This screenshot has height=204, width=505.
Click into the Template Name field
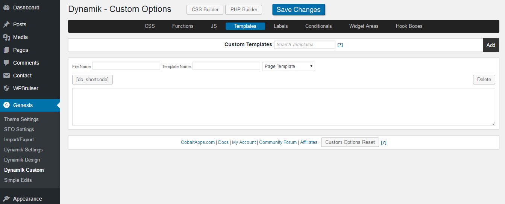tap(226, 66)
